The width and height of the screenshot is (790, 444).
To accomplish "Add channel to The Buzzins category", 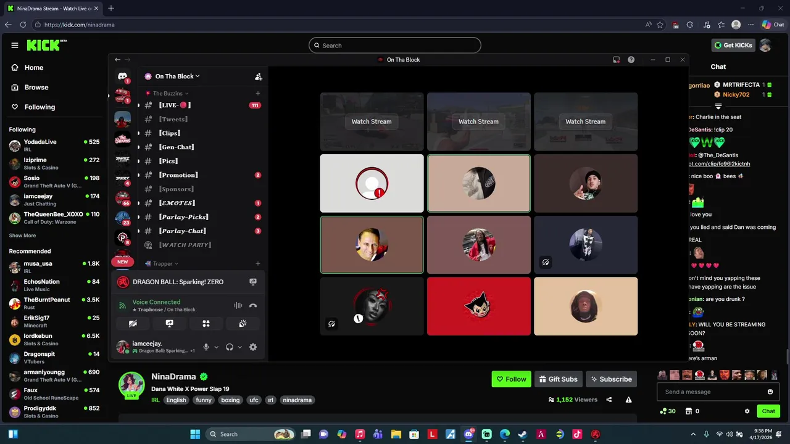I will (x=258, y=93).
